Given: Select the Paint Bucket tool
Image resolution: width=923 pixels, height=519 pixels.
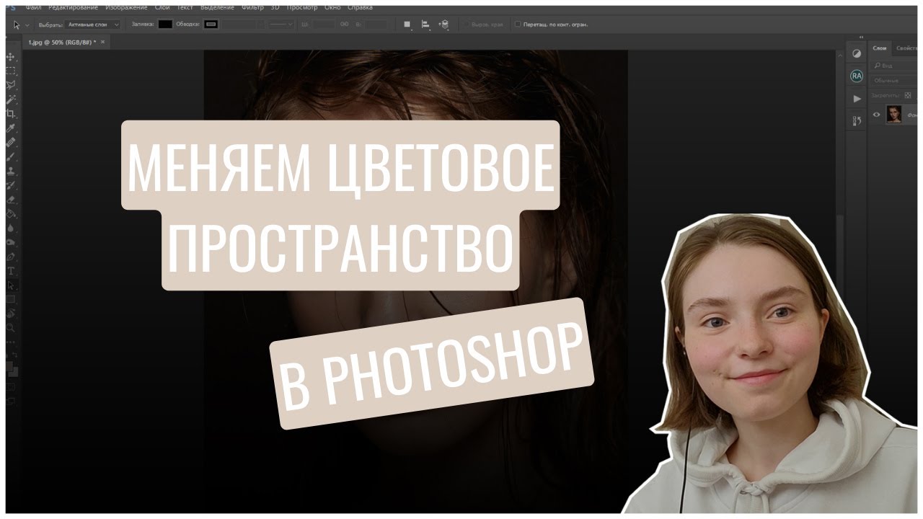Looking at the screenshot, I should pyautogui.click(x=10, y=214).
